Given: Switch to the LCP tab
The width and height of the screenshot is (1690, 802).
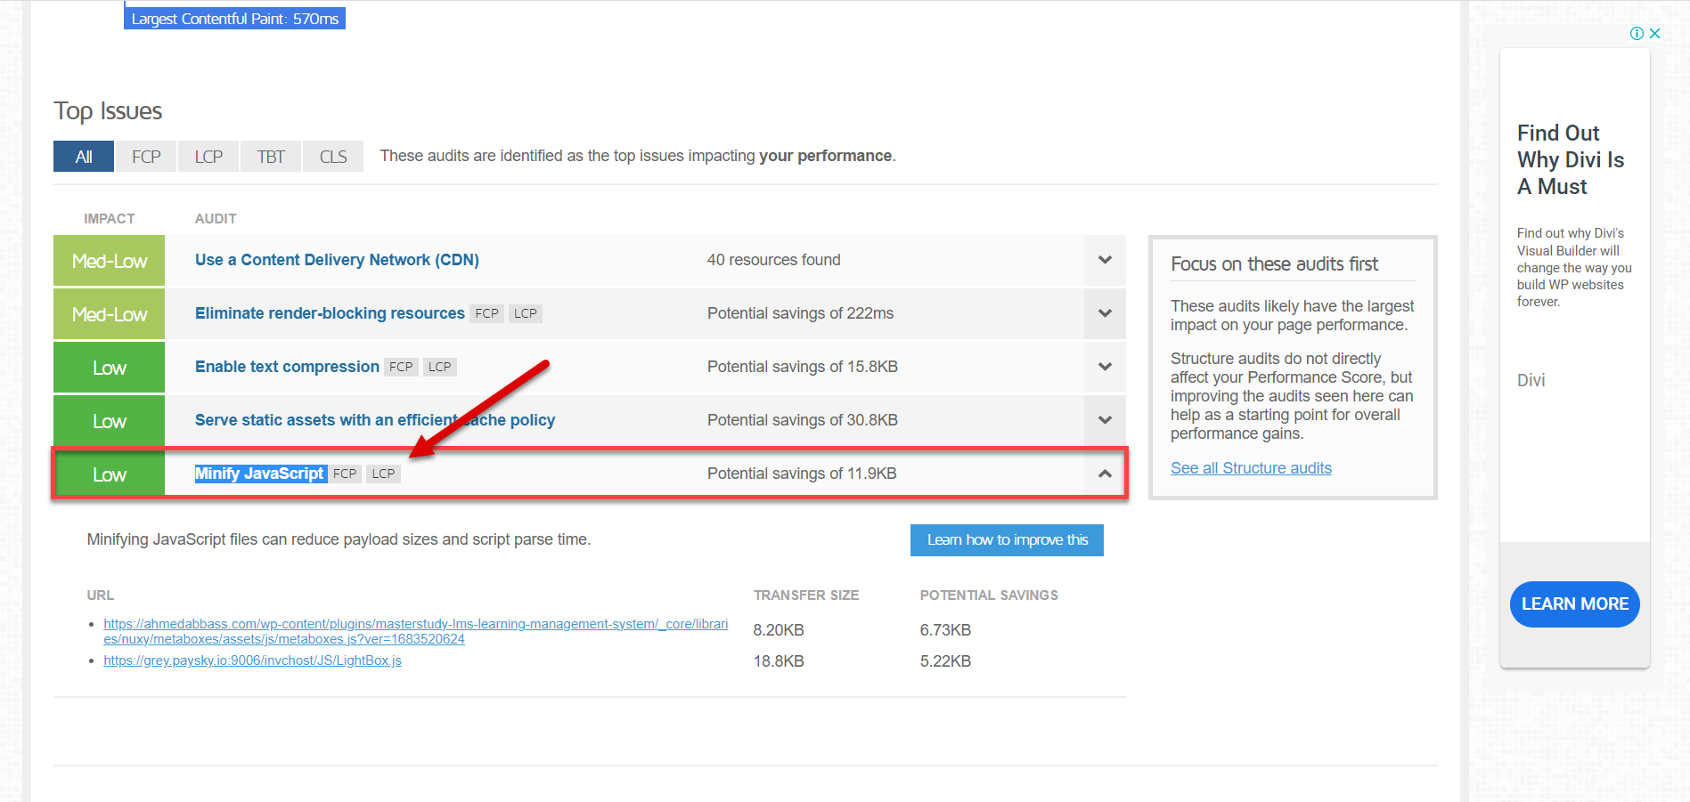Looking at the screenshot, I should point(208,157).
